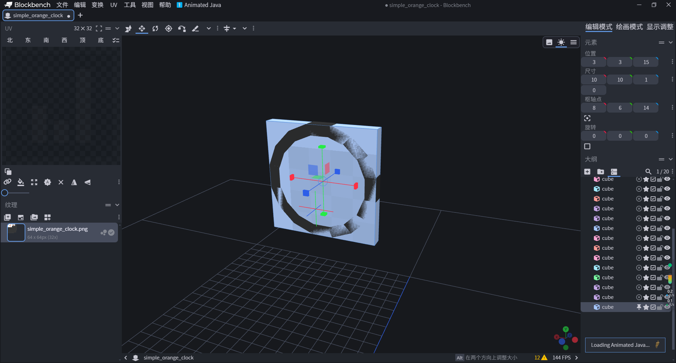This screenshot has width=676, height=363.
Task: Click the mirror UV vertically icon
Action: click(88, 182)
